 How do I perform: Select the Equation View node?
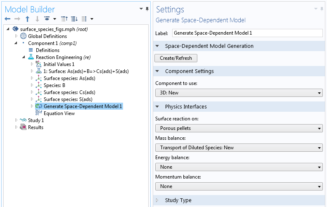coord(59,113)
